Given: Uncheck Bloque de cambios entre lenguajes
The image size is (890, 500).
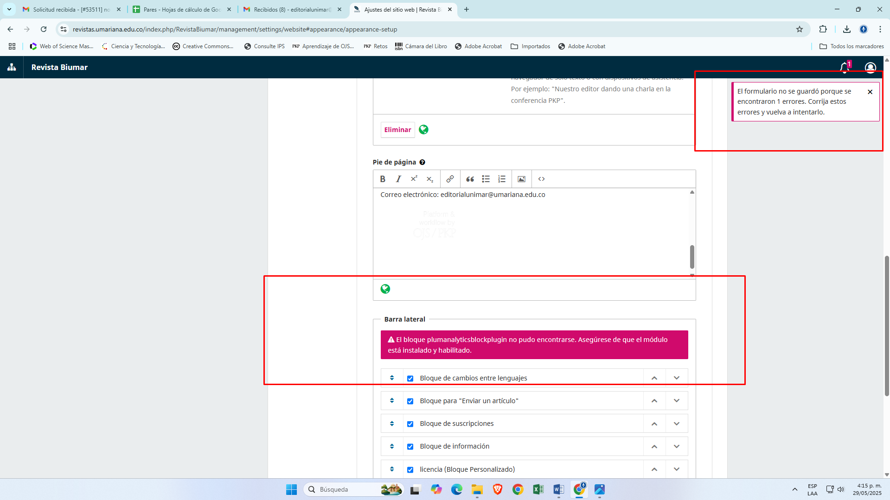Looking at the screenshot, I should click(x=410, y=379).
